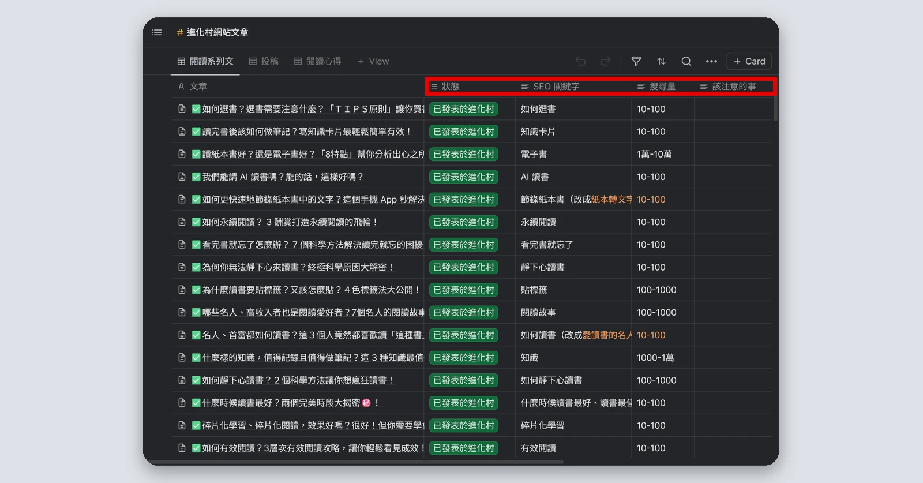
Task: Add a new view with + View
Action: (x=373, y=61)
